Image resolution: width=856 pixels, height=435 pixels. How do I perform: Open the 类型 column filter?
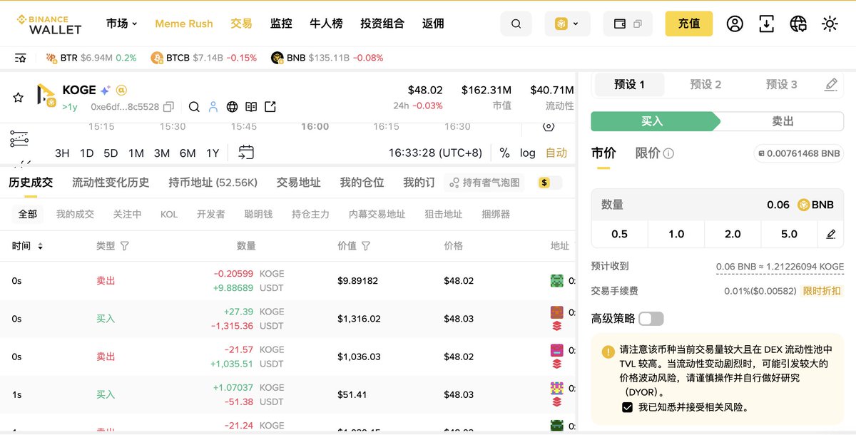click(125, 246)
